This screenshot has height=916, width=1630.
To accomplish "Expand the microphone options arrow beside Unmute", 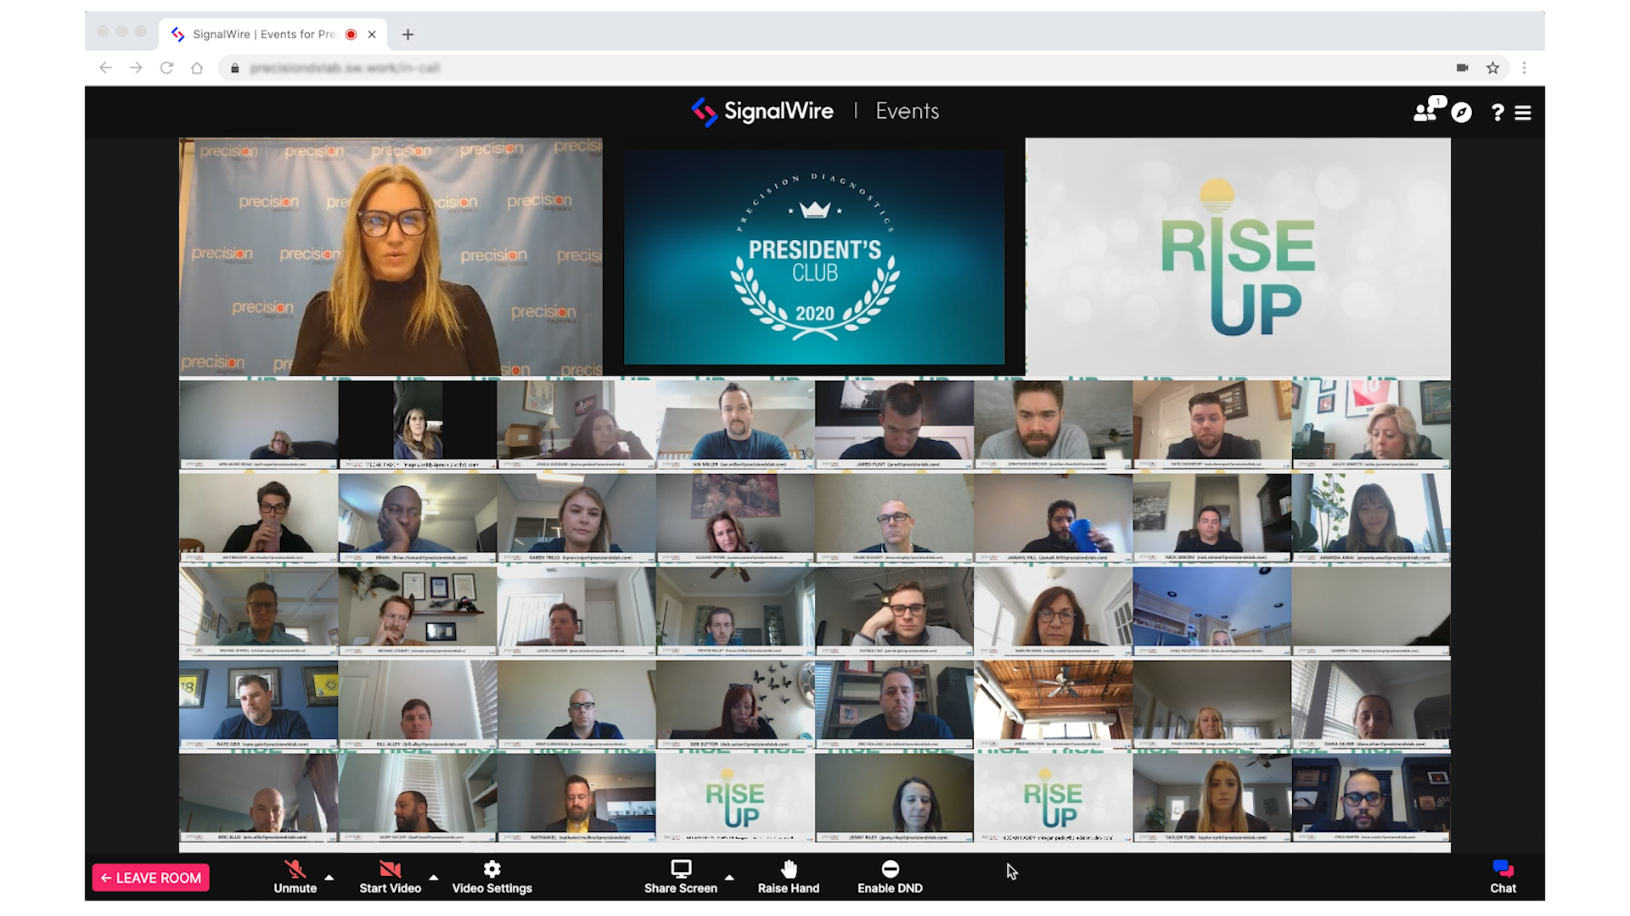I will (329, 878).
